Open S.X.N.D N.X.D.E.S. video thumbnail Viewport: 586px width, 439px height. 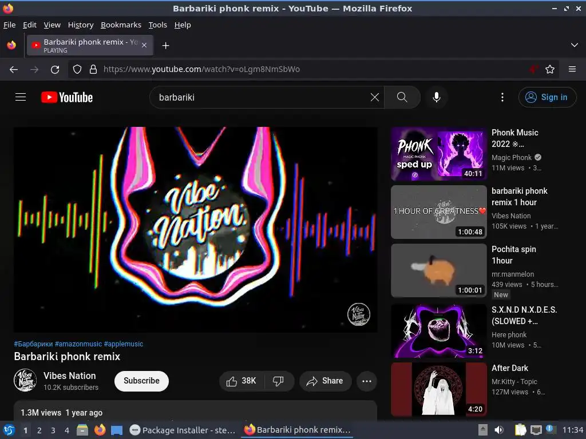[439, 331]
